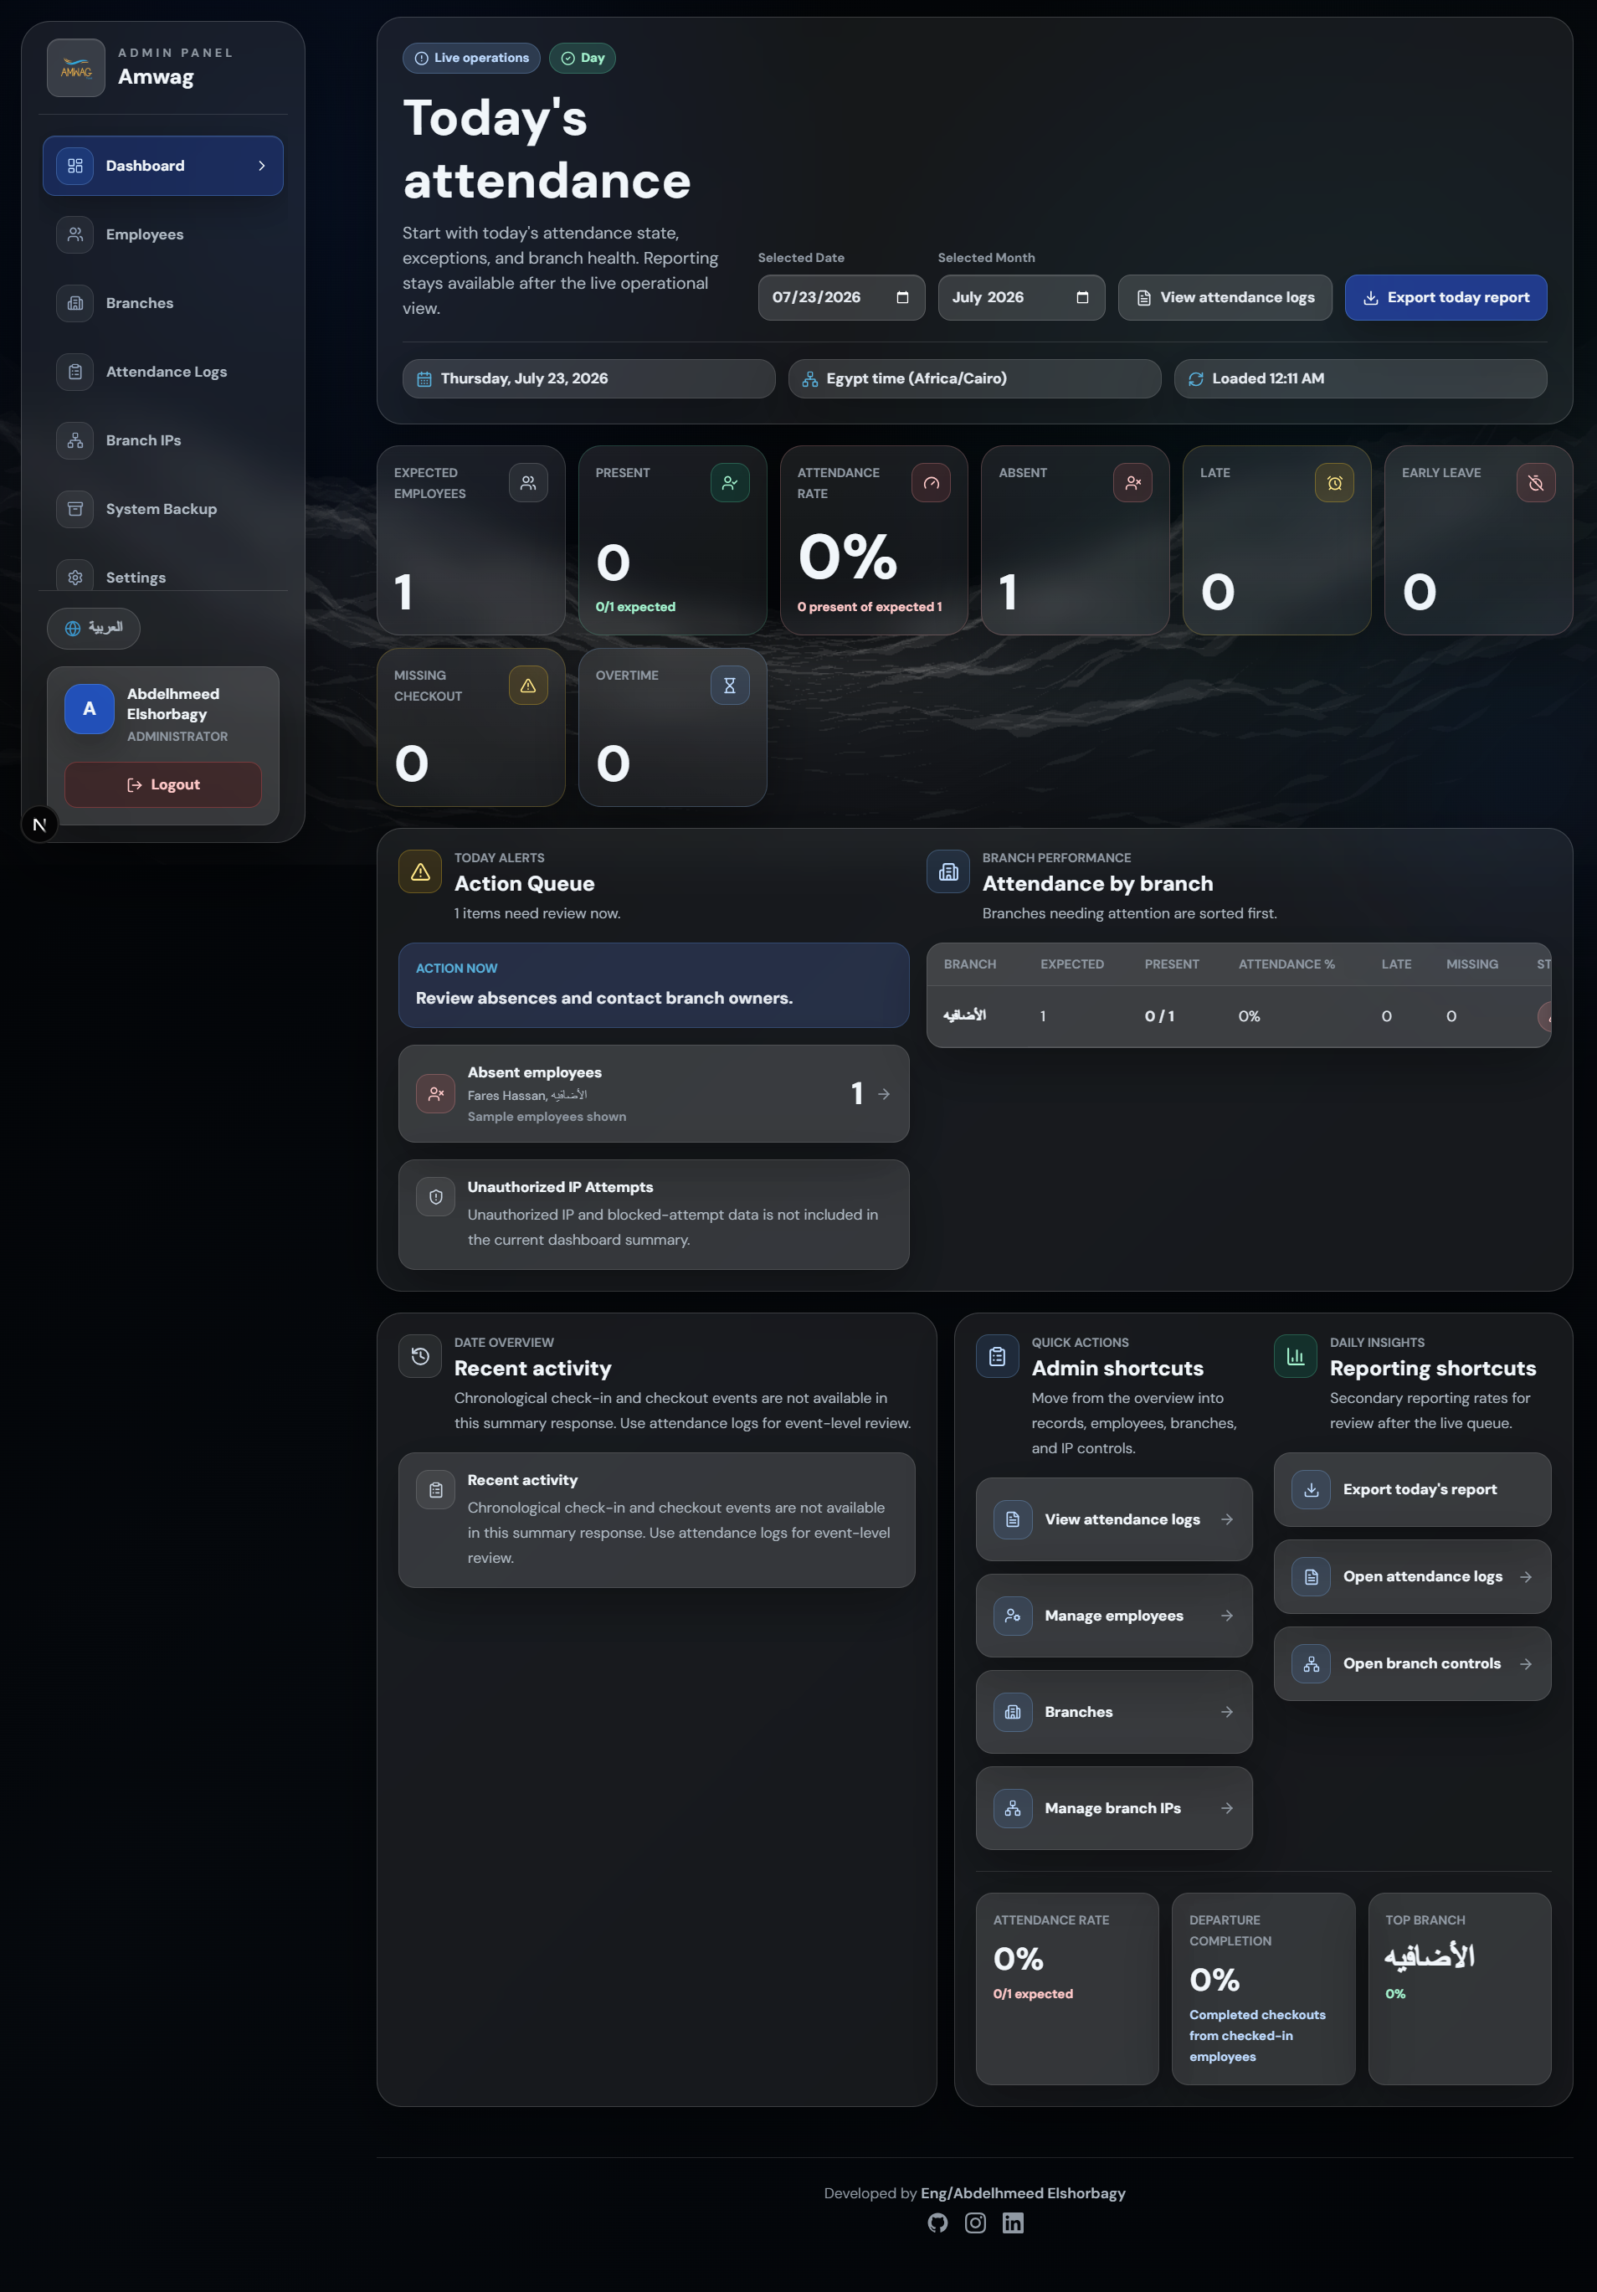Open Branches sidebar page
Viewport: 1597px width, 2292px height.
click(162, 304)
